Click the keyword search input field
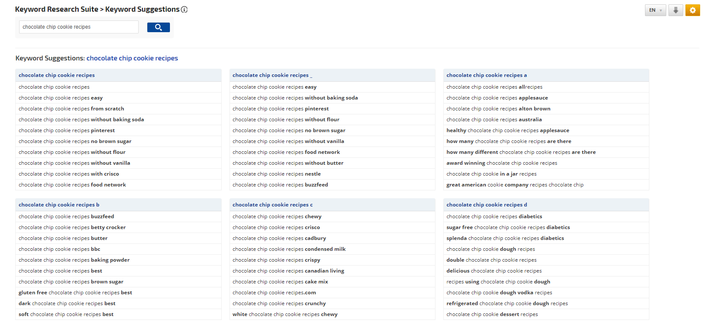This screenshot has width=708, height=323. [79, 27]
